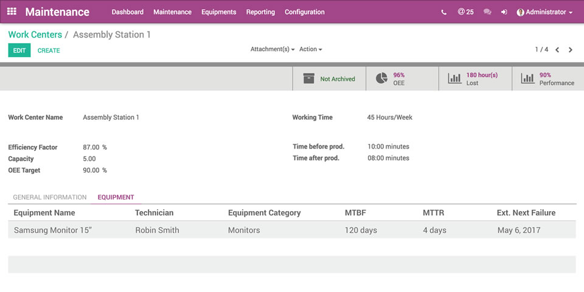The width and height of the screenshot is (584, 292).
Task: Click the Create button
Action: point(49,50)
